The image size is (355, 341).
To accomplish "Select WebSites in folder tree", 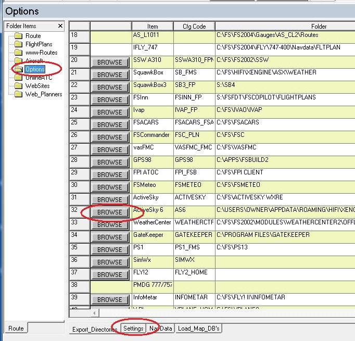I will (37, 86).
